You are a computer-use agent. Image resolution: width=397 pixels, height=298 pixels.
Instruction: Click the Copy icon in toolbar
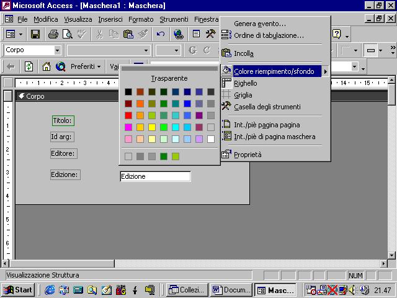point(114,34)
